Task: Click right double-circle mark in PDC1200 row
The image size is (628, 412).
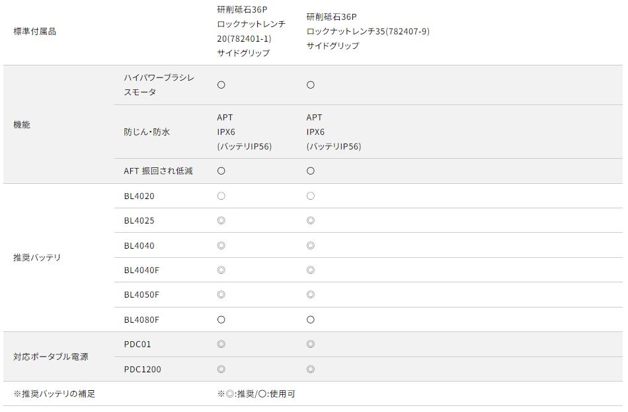Action: [x=311, y=370]
